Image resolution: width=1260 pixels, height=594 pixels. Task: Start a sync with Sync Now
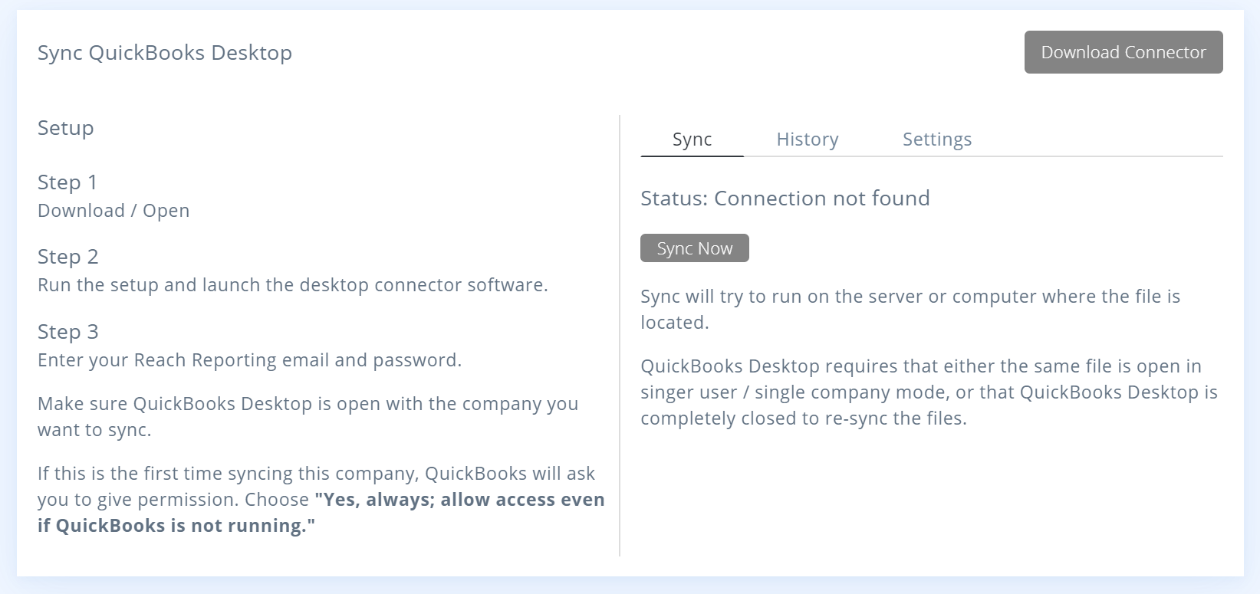[695, 248]
